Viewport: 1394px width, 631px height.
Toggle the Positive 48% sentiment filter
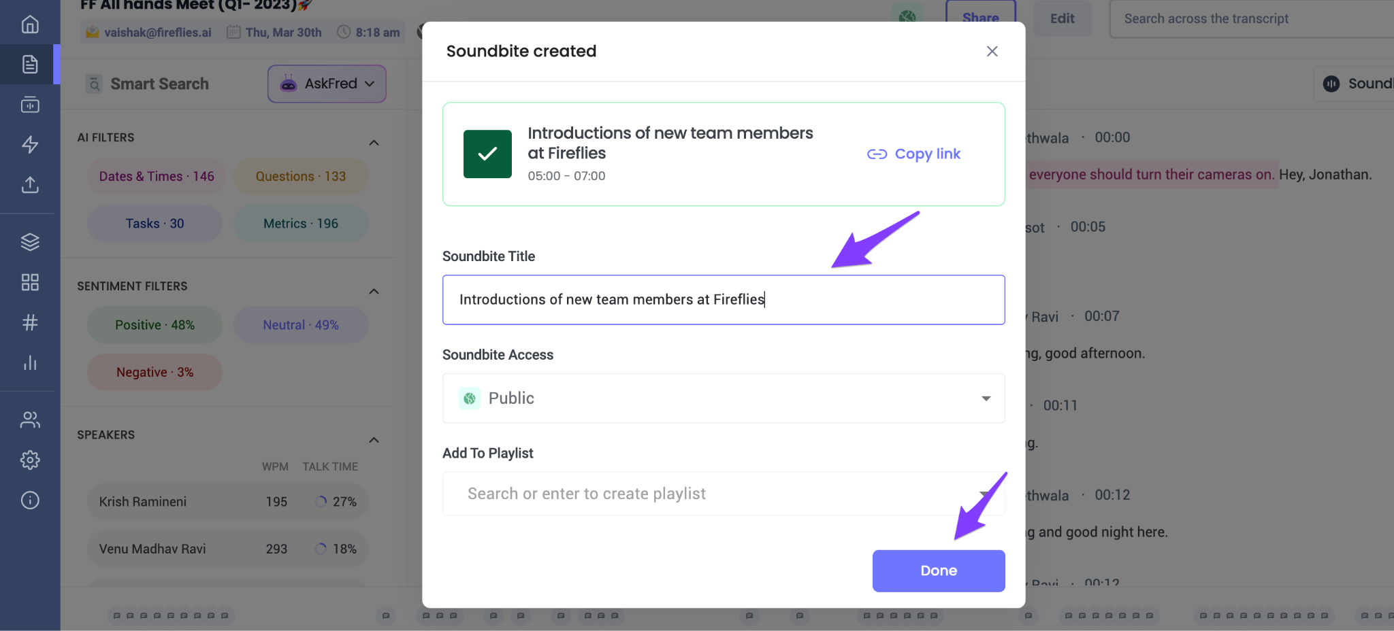(155, 325)
